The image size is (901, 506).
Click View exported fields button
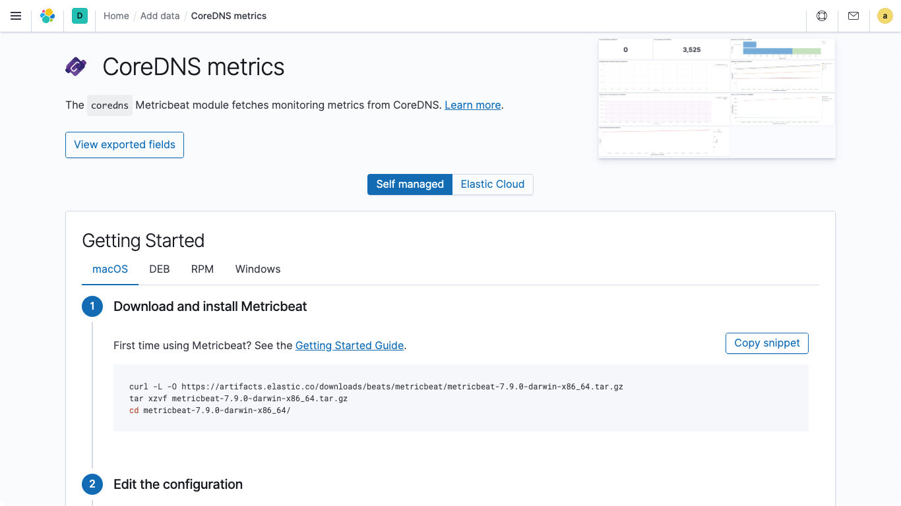pos(125,145)
